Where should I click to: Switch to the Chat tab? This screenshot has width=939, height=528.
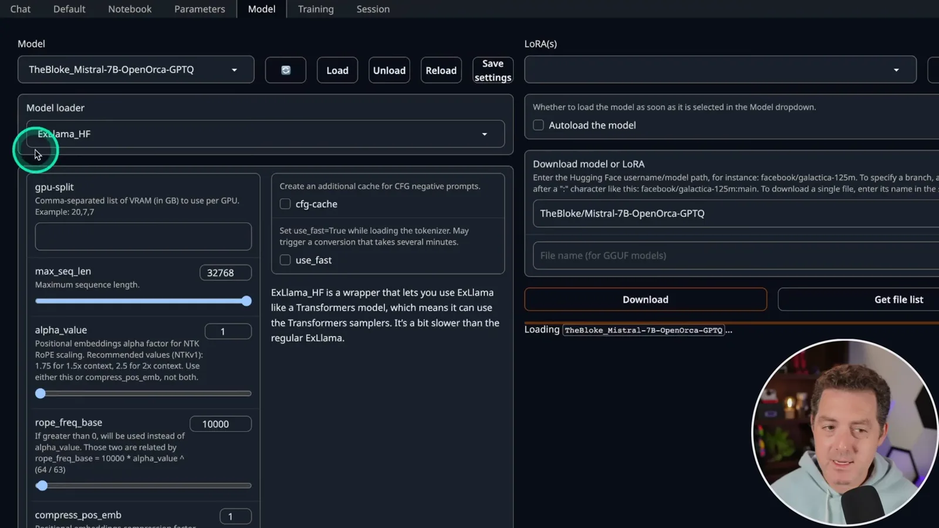pos(21,9)
